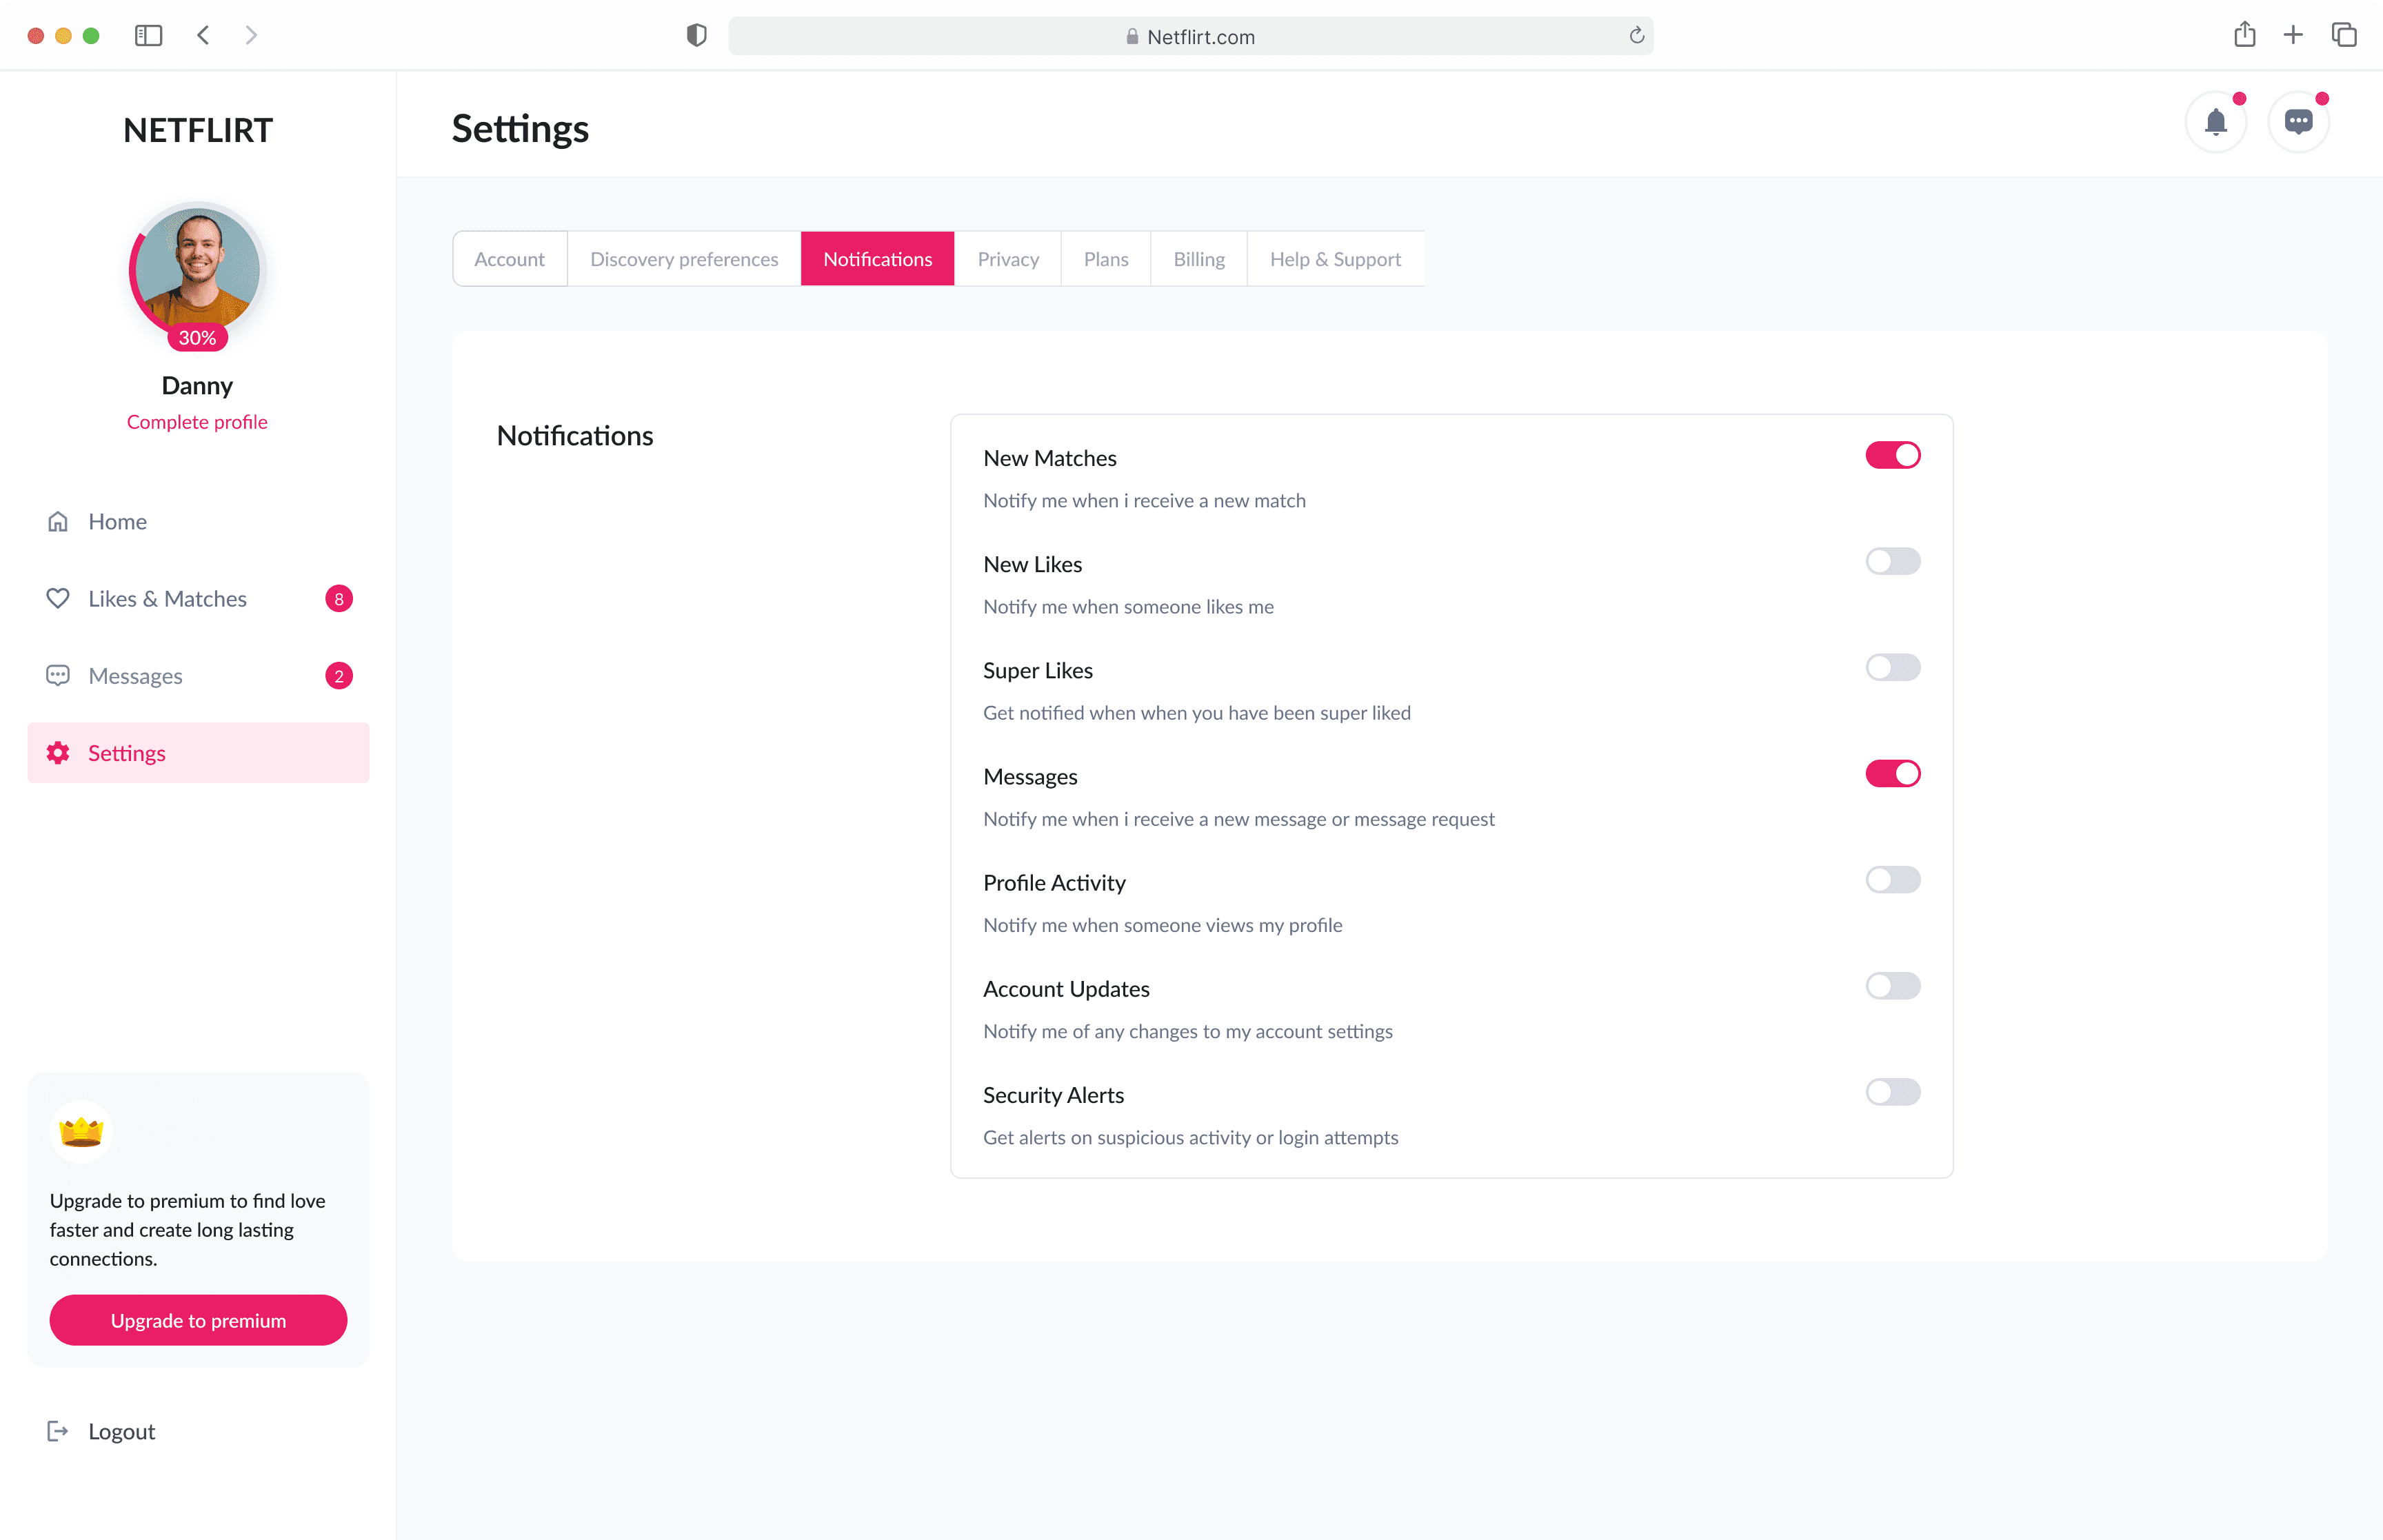Click the browser sidebar toggle icon
This screenshot has height=1540, width=2383.
coord(148,36)
